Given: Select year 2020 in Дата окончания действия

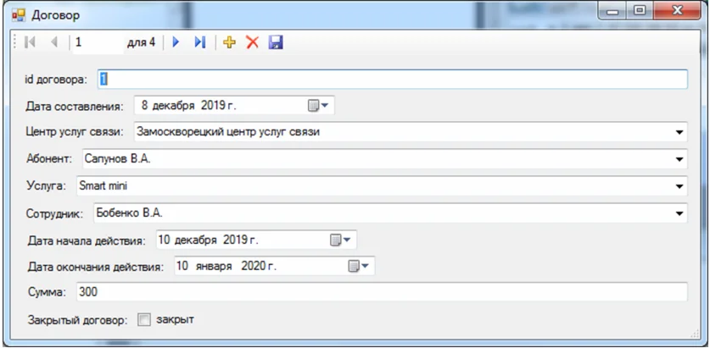Looking at the screenshot, I should tap(253, 267).
